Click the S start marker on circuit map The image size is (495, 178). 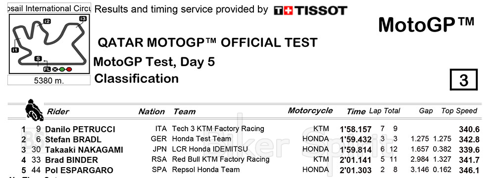(x=38, y=59)
